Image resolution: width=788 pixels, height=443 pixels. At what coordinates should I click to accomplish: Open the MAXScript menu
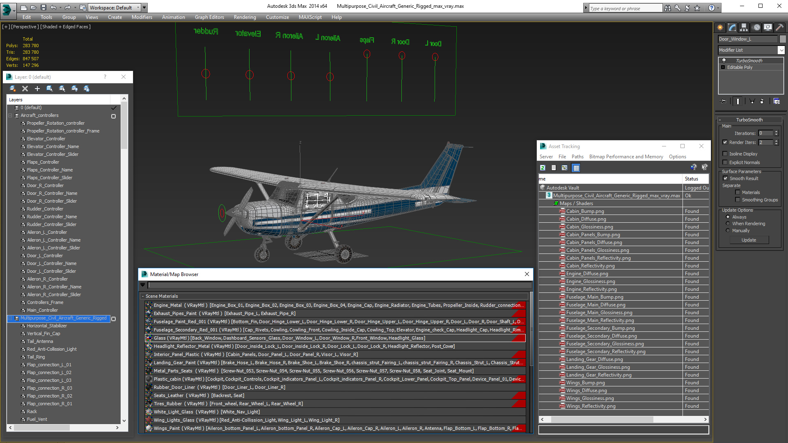[310, 17]
